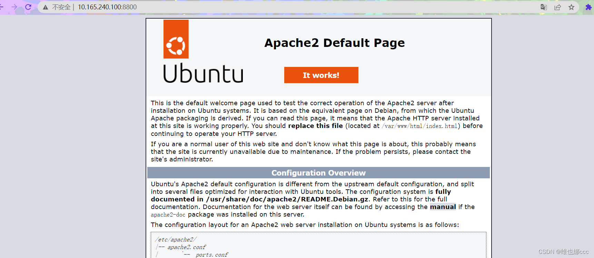Open the translate page icon
Viewport: 594px width, 258px height.
[x=544, y=7]
